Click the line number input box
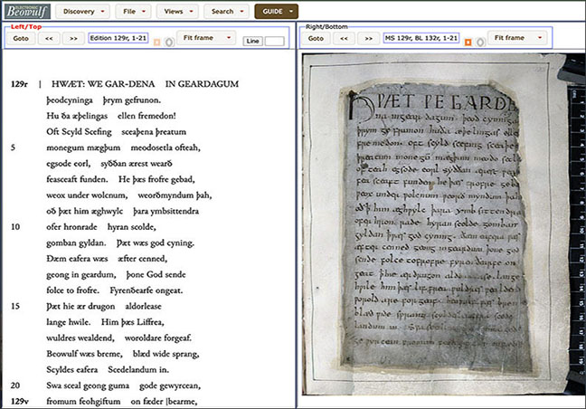586x409 pixels. tap(275, 41)
